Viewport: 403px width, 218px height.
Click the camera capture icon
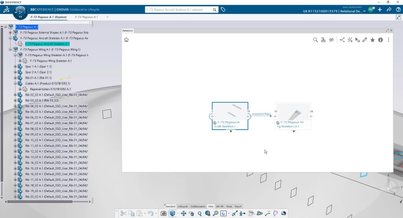pos(163,213)
